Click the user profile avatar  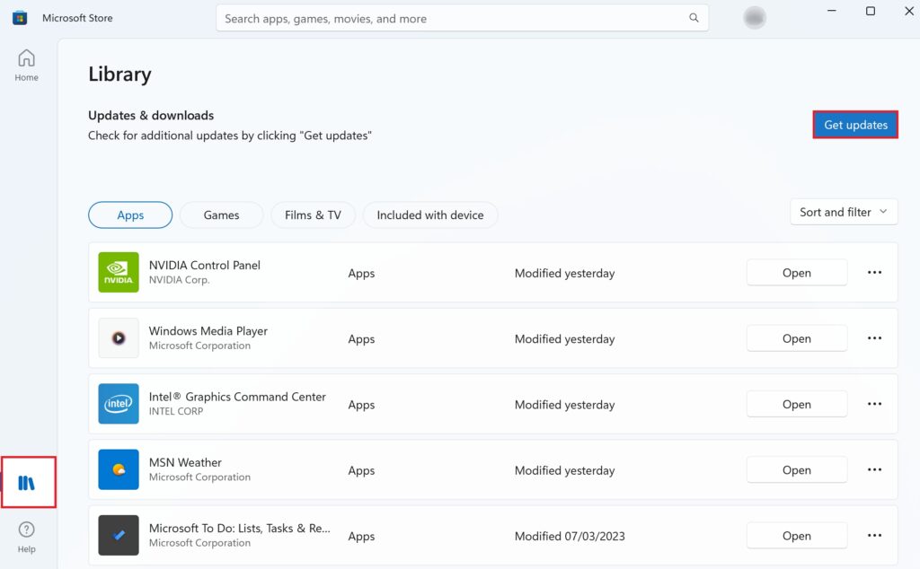click(755, 18)
